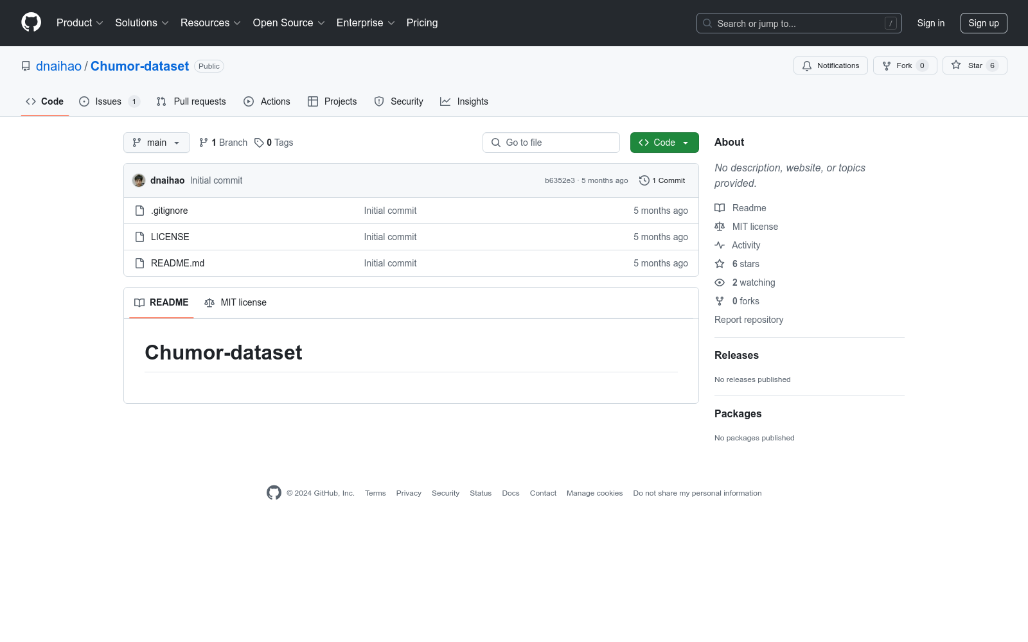Image resolution: width=1028 pixels, height=642 pixels.
Task: Open the main branch selector dropdown
Action: tap(157, 143)
